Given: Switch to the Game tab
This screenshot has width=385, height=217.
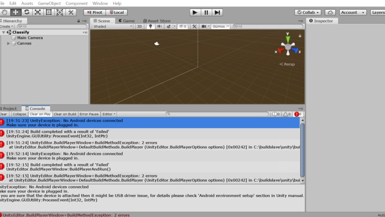Looking at the screenshot, I should [127, 21].
